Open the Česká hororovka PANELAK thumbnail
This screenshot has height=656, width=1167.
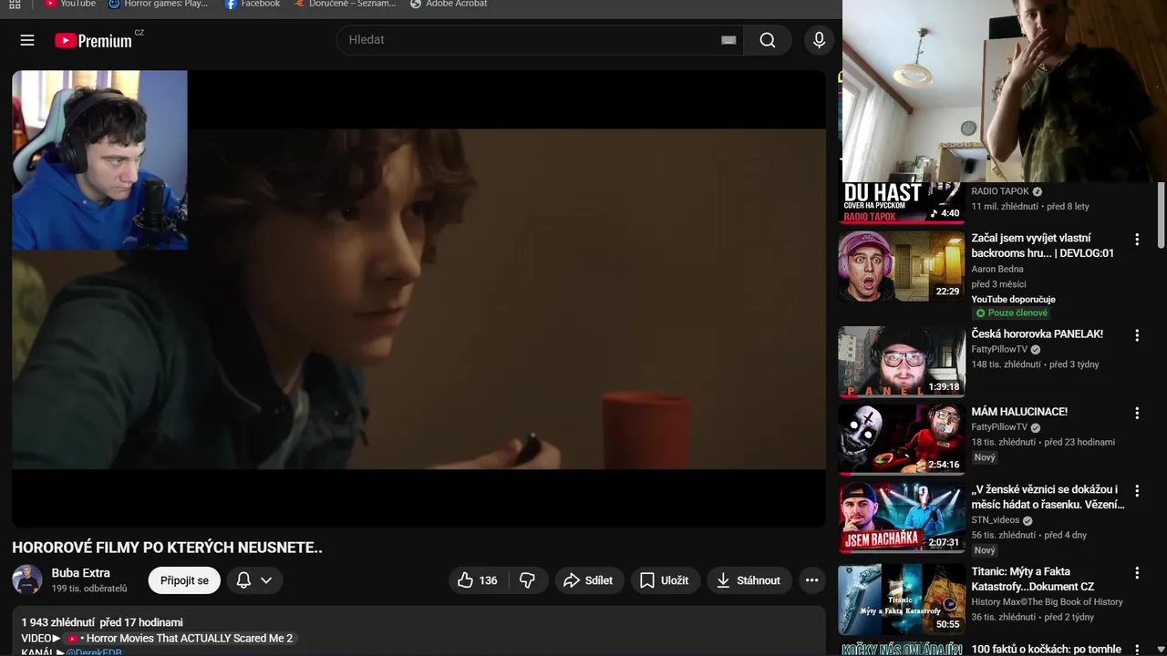(902, 362)
